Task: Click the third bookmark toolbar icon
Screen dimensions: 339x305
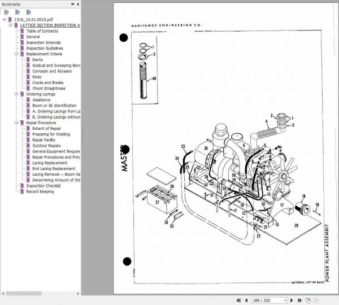Action: (29, 12)
